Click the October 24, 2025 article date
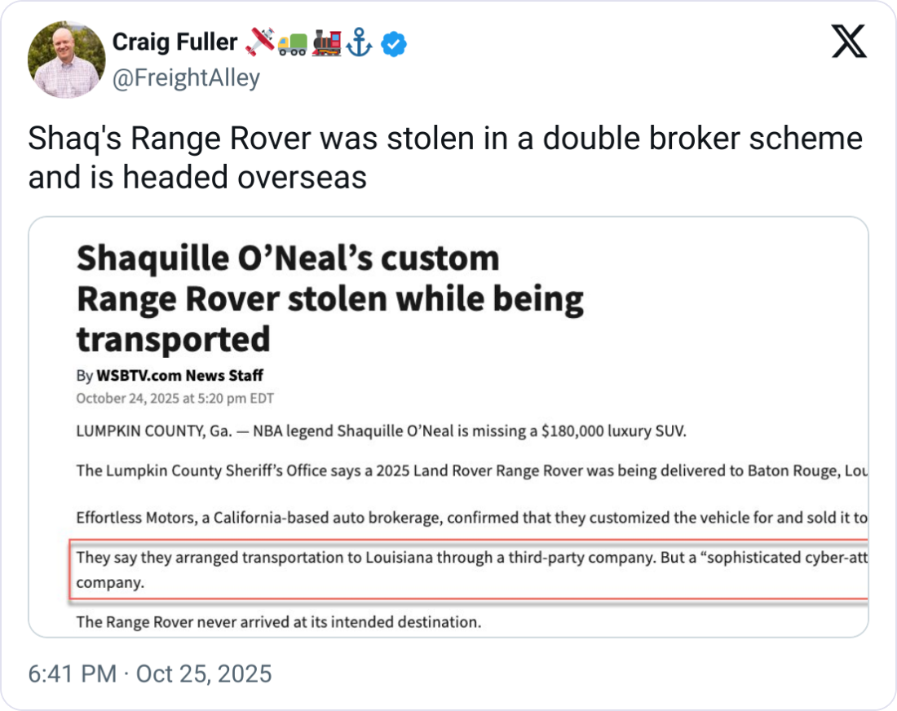 [x=175, y=399]
